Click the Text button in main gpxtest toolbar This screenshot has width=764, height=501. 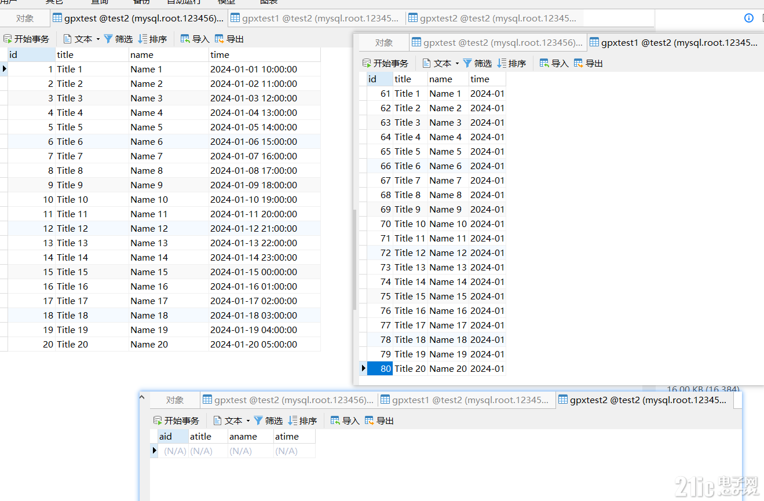coord(78,39)
